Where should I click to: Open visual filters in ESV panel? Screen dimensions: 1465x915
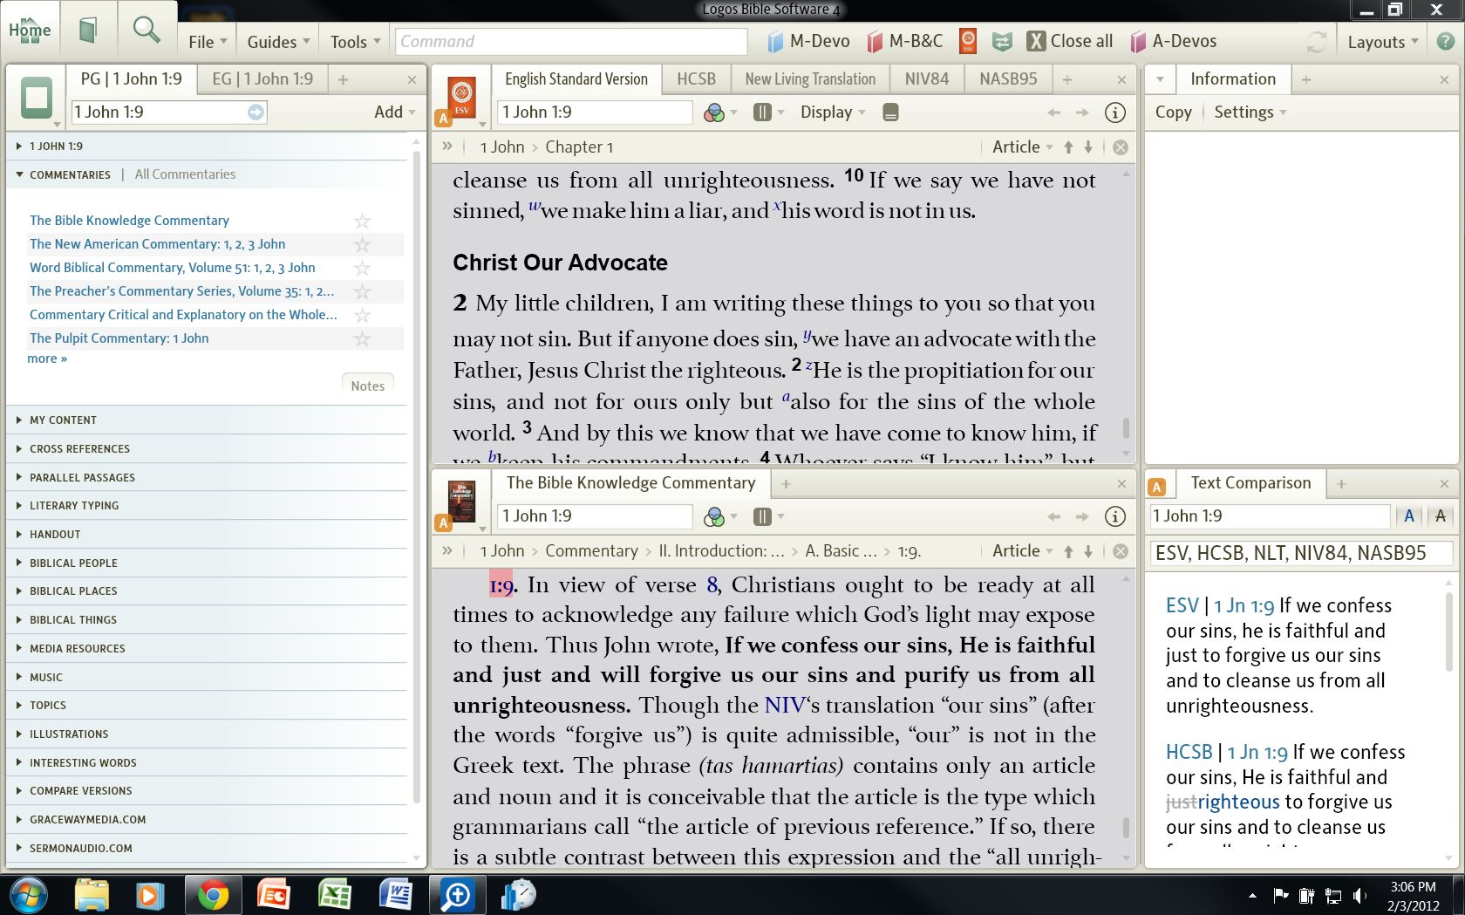point(714,113)
